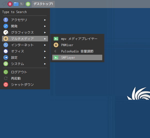The width and height of the screenshot is (150, 138).
Task: Expand the 開発 submenu arrow
Action: pos(45,26)
